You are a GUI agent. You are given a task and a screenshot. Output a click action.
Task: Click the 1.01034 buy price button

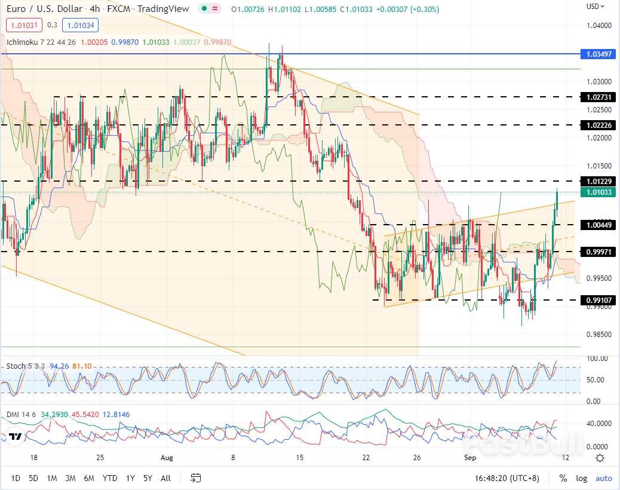coord(80,26)
